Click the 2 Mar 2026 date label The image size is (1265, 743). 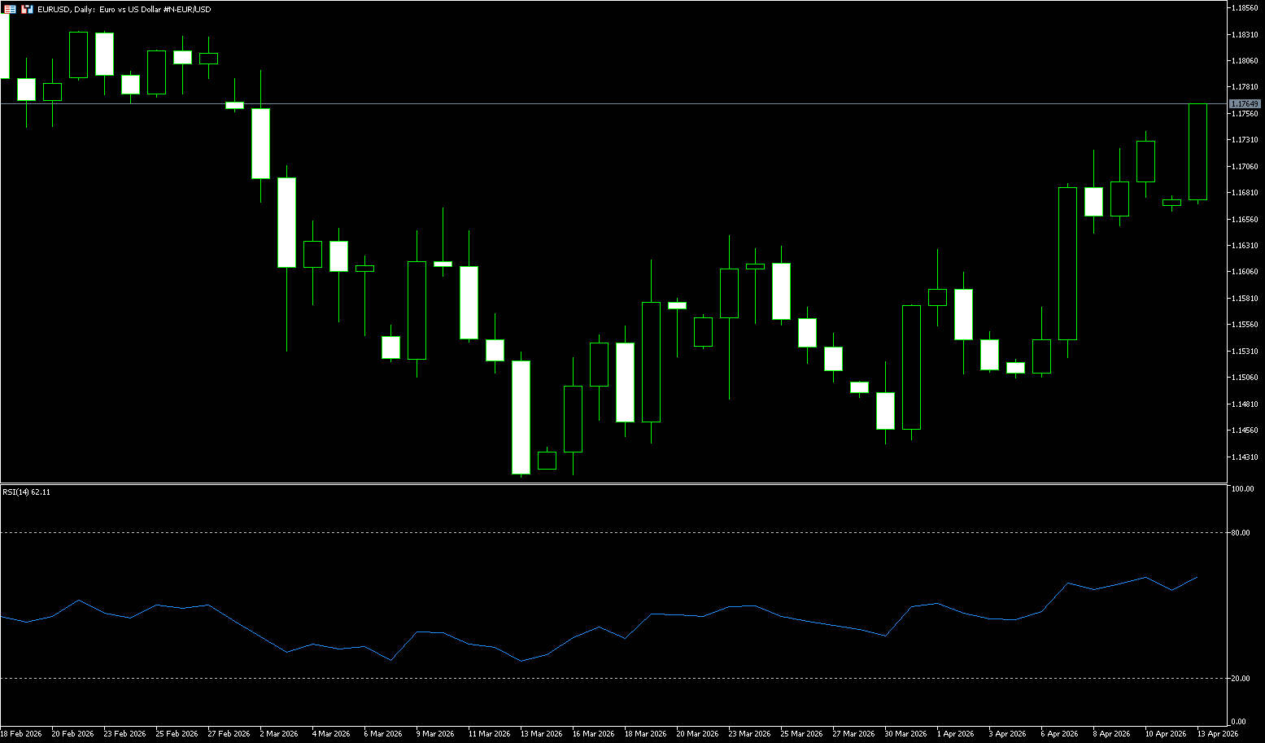279,734
